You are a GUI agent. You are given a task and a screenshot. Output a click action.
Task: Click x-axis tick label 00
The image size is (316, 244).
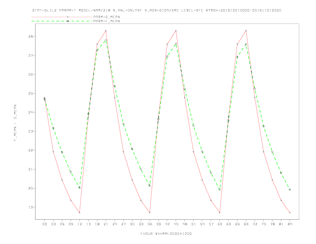[45, 224]
